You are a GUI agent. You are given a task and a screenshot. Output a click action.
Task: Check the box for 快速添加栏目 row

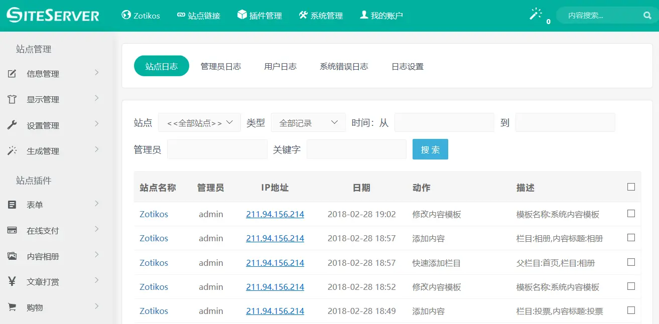[x=631, y=262]
